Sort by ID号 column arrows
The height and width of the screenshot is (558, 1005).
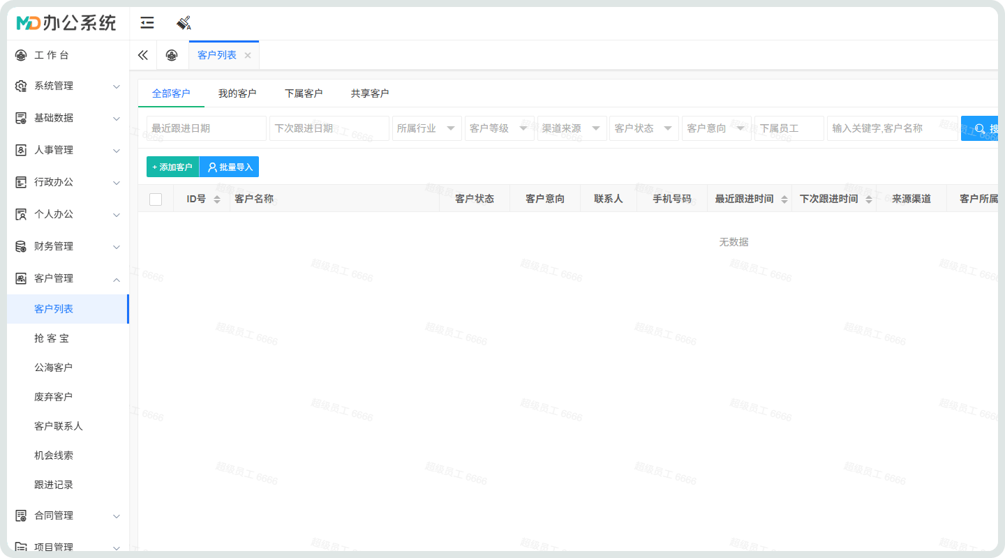pyautogui.click(x=217, y=199)
